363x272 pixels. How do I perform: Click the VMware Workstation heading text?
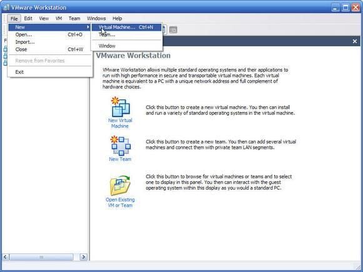point(133,56)
